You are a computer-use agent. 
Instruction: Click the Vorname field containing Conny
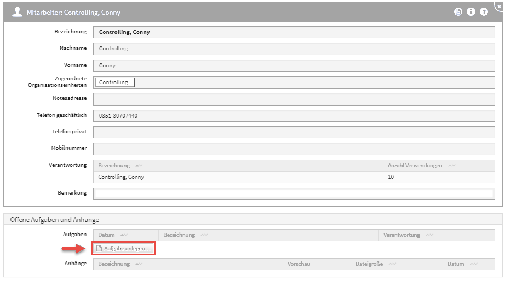[294, 66]
